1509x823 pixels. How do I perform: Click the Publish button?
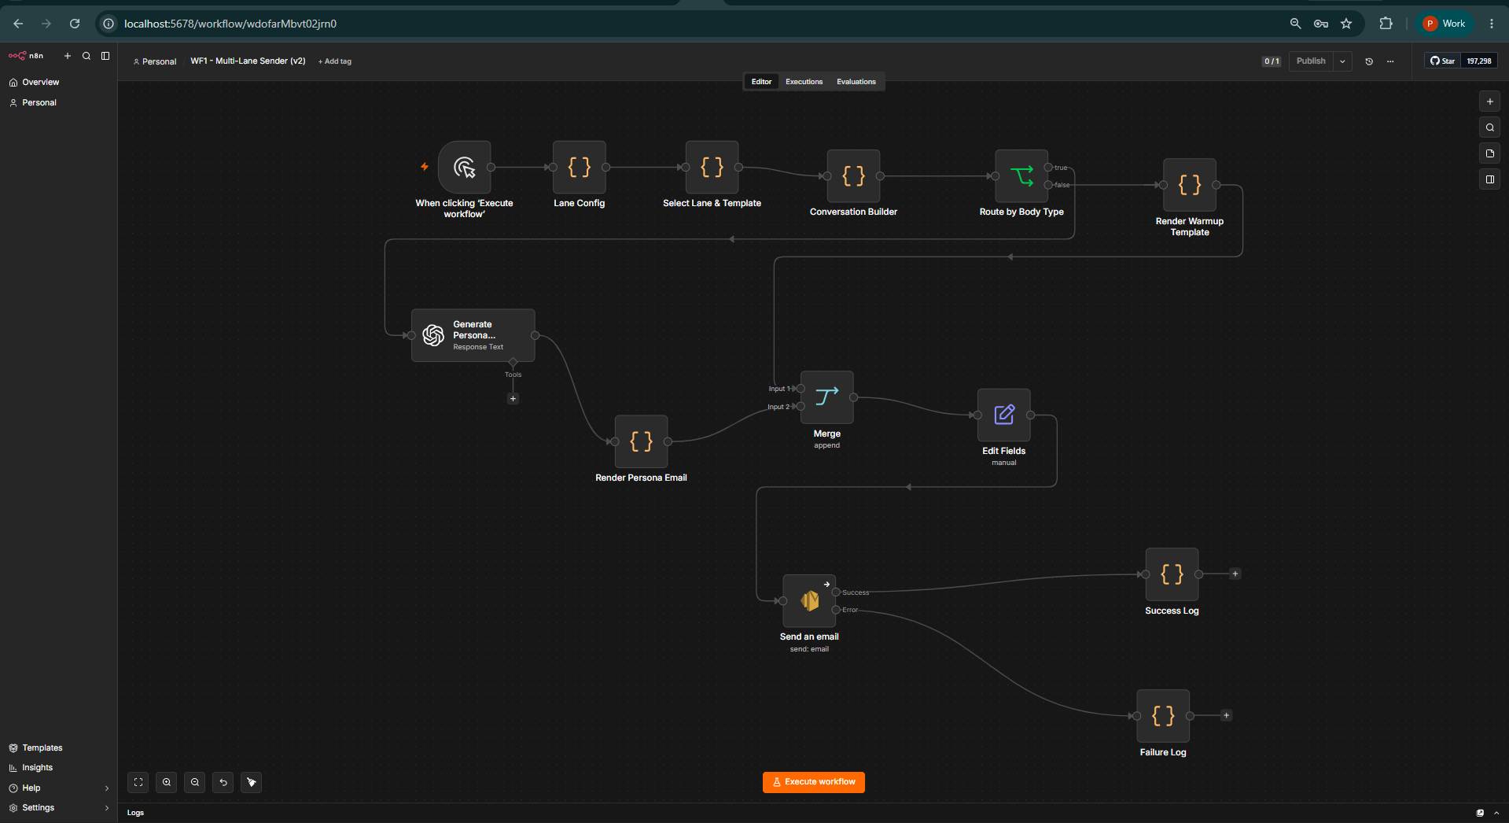[x=1311, y=61]
